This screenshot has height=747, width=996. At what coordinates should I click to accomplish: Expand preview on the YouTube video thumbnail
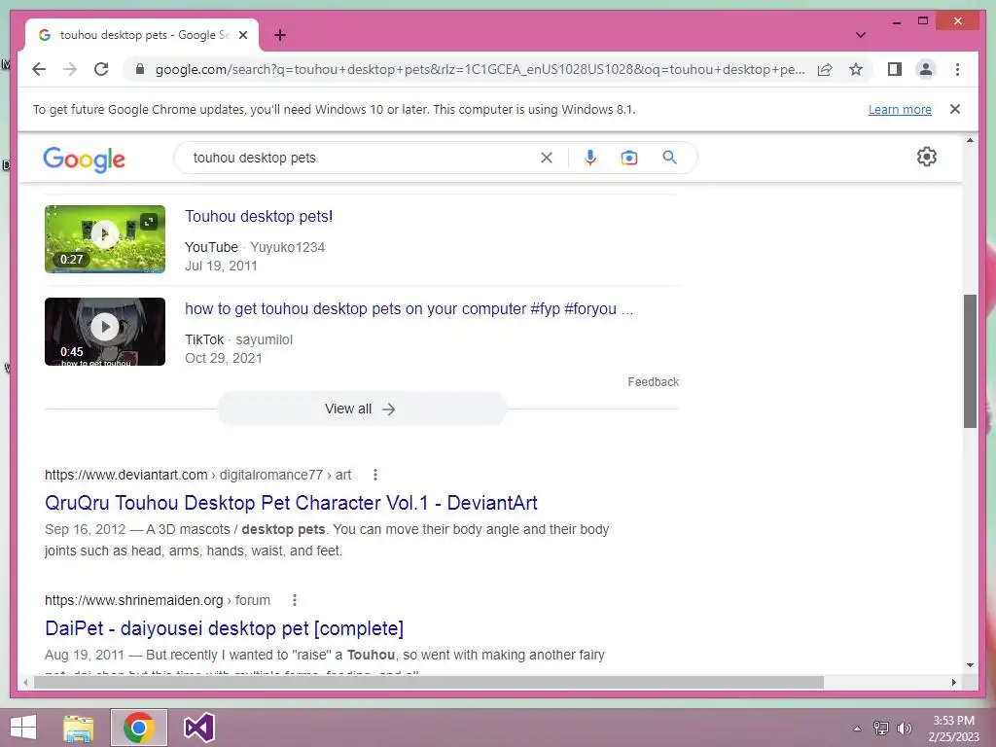(149, 221)
